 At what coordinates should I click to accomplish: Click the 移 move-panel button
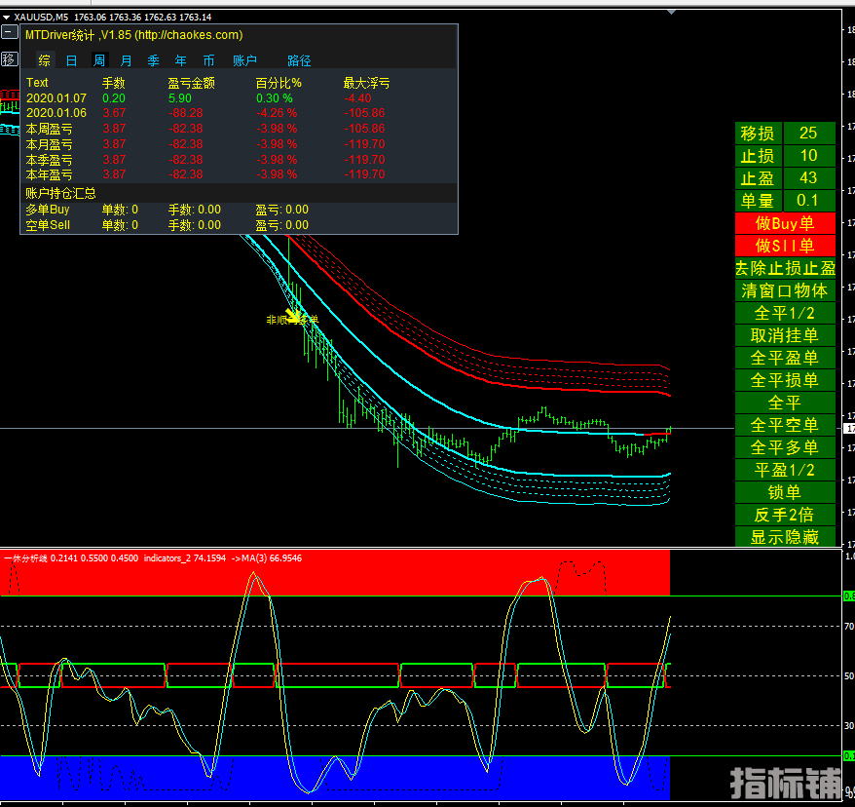pos(9,58)
